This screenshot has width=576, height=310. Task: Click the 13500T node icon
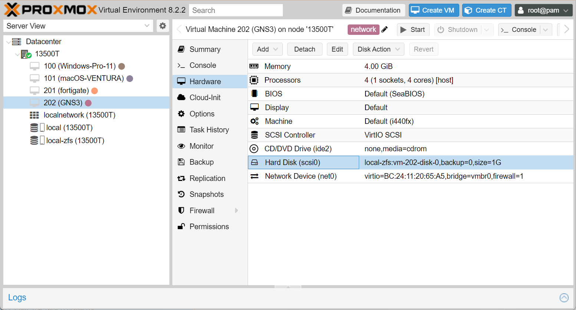[x=26, y=54]
